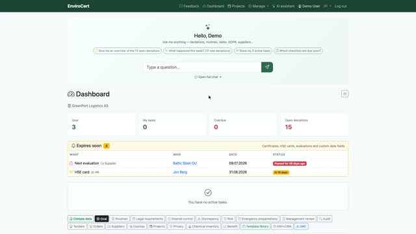
Task: Open the Suppliers module
Action: pyautogui.click(x=116, y=227)
